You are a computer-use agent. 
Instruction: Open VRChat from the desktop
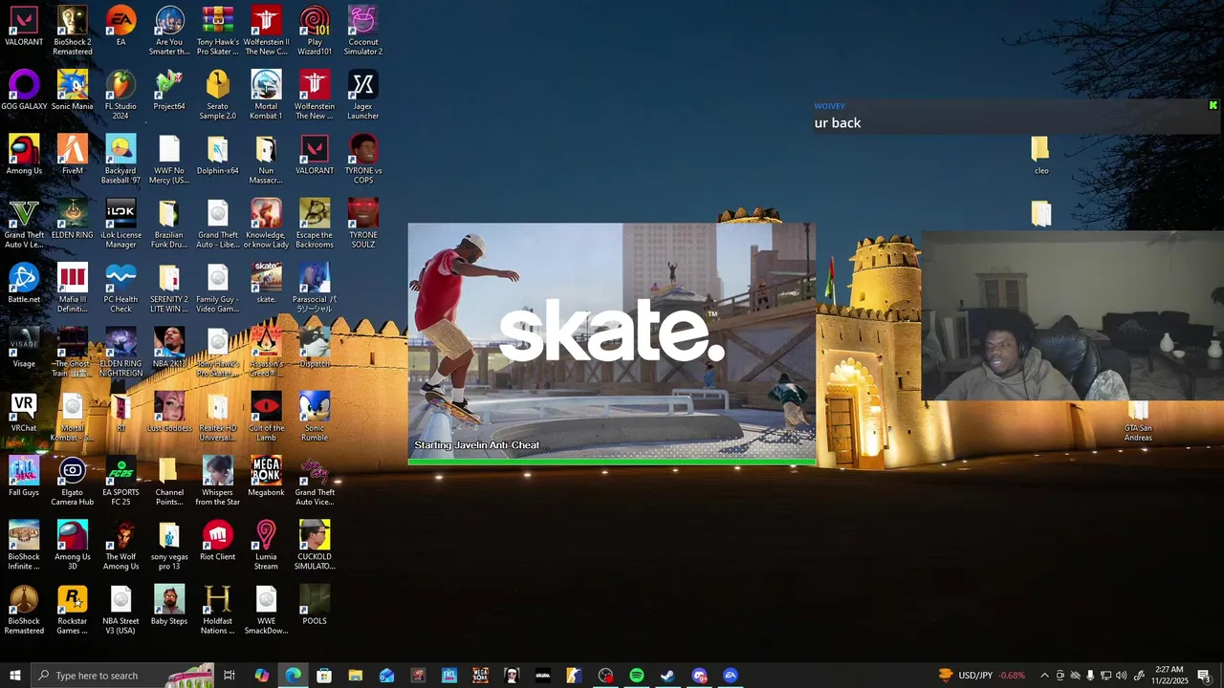(x=24, y=411)
